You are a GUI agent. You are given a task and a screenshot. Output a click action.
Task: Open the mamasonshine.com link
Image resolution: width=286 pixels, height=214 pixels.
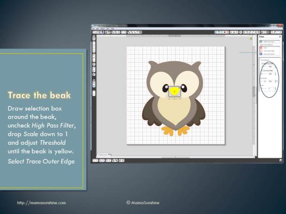click(41, 203)
